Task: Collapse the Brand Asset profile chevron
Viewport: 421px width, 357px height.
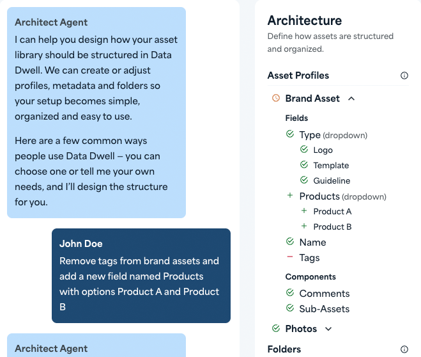Action: (x=351, y=99)
